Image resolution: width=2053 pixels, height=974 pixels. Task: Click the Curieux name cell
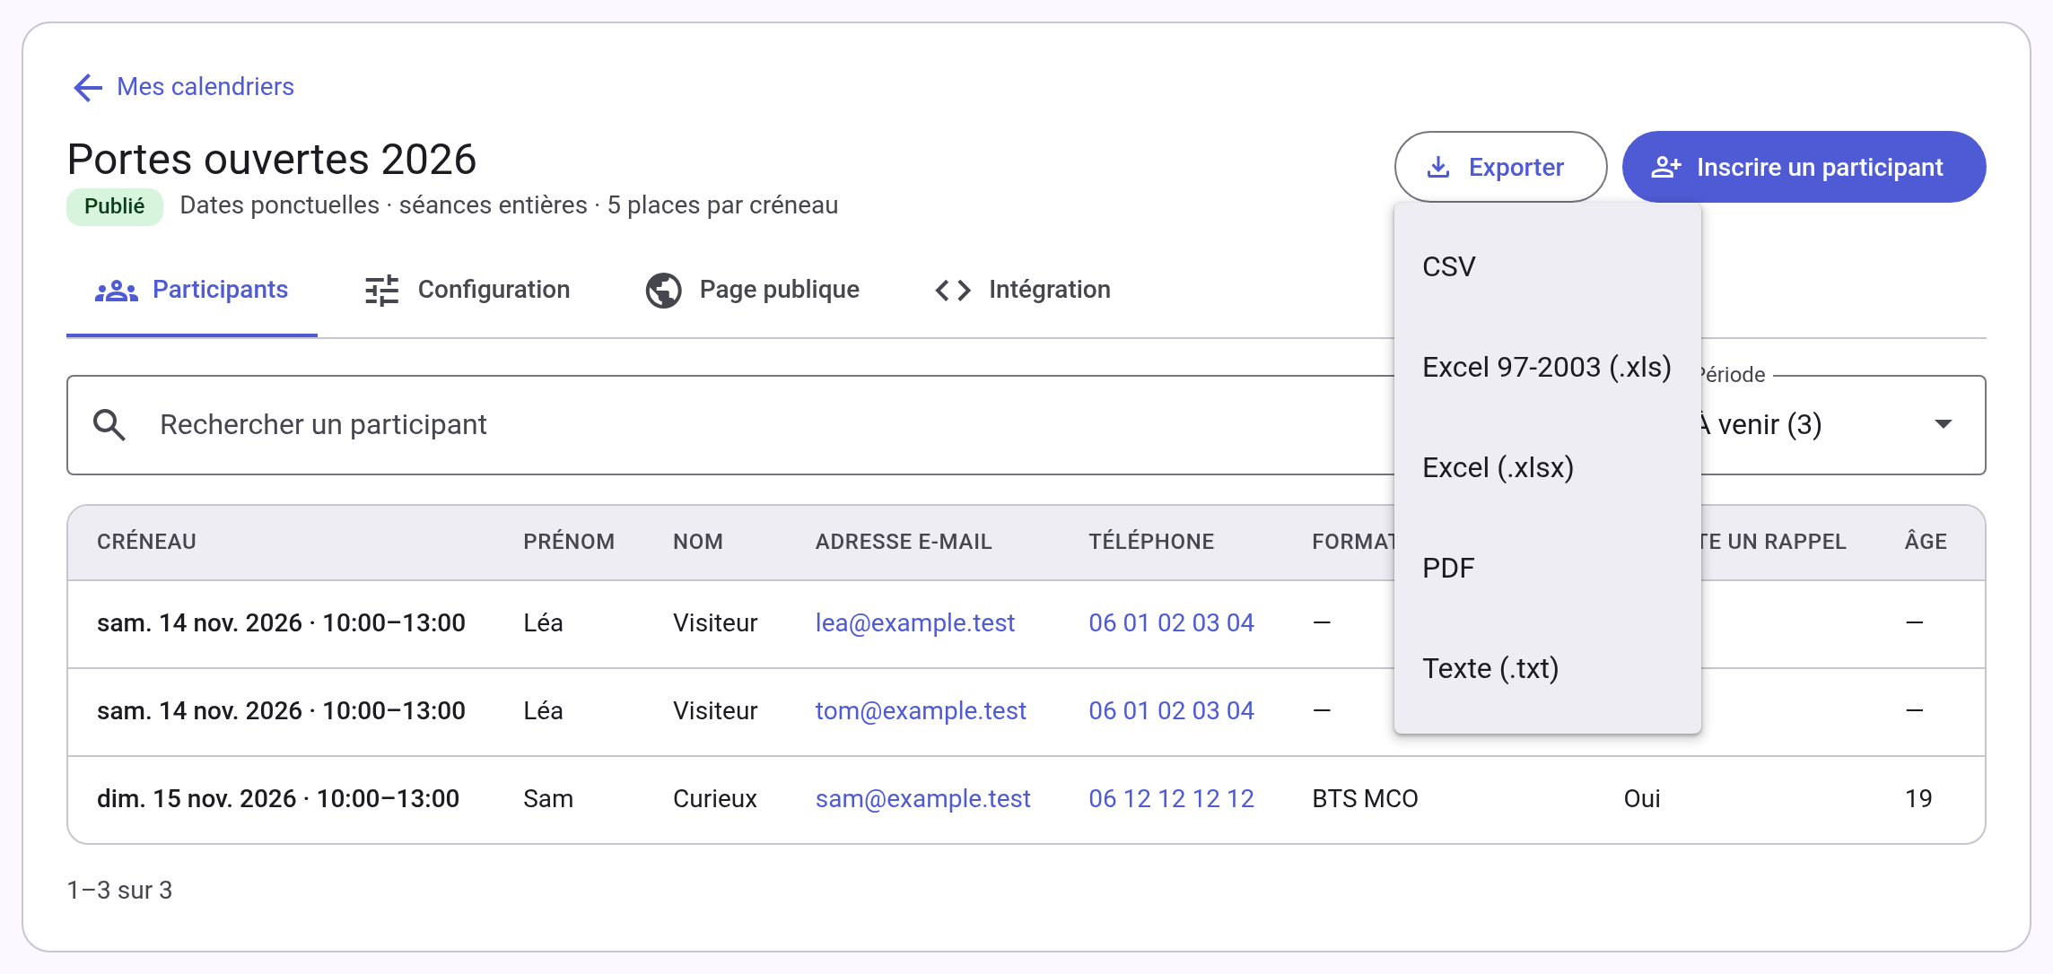click(x=715, y=799)
